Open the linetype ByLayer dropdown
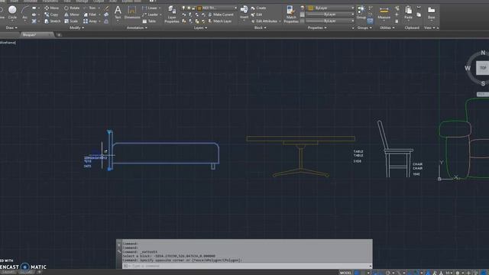 pos(330,21)
